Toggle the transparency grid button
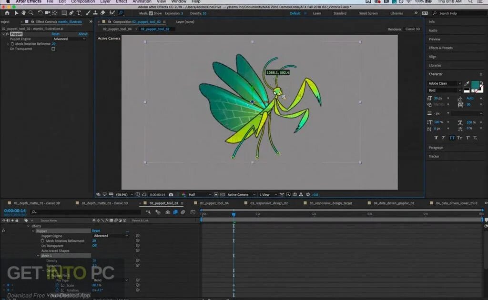 (x=223, y=195)
